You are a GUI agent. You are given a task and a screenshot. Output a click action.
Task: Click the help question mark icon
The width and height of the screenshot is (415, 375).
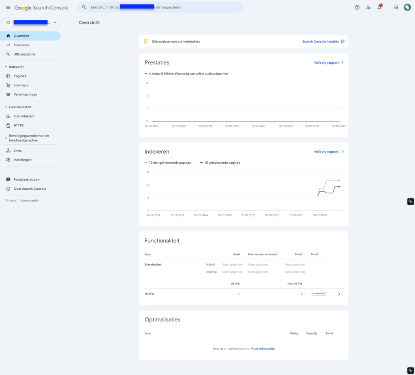(x=357, y=7)
